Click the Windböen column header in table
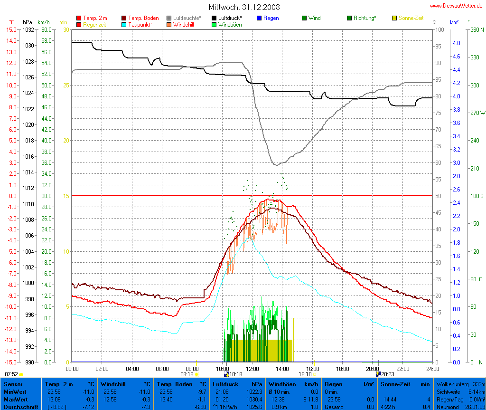The width and height of the screenshot is (486, 410). pyautogui.click(x=283, y=384)
